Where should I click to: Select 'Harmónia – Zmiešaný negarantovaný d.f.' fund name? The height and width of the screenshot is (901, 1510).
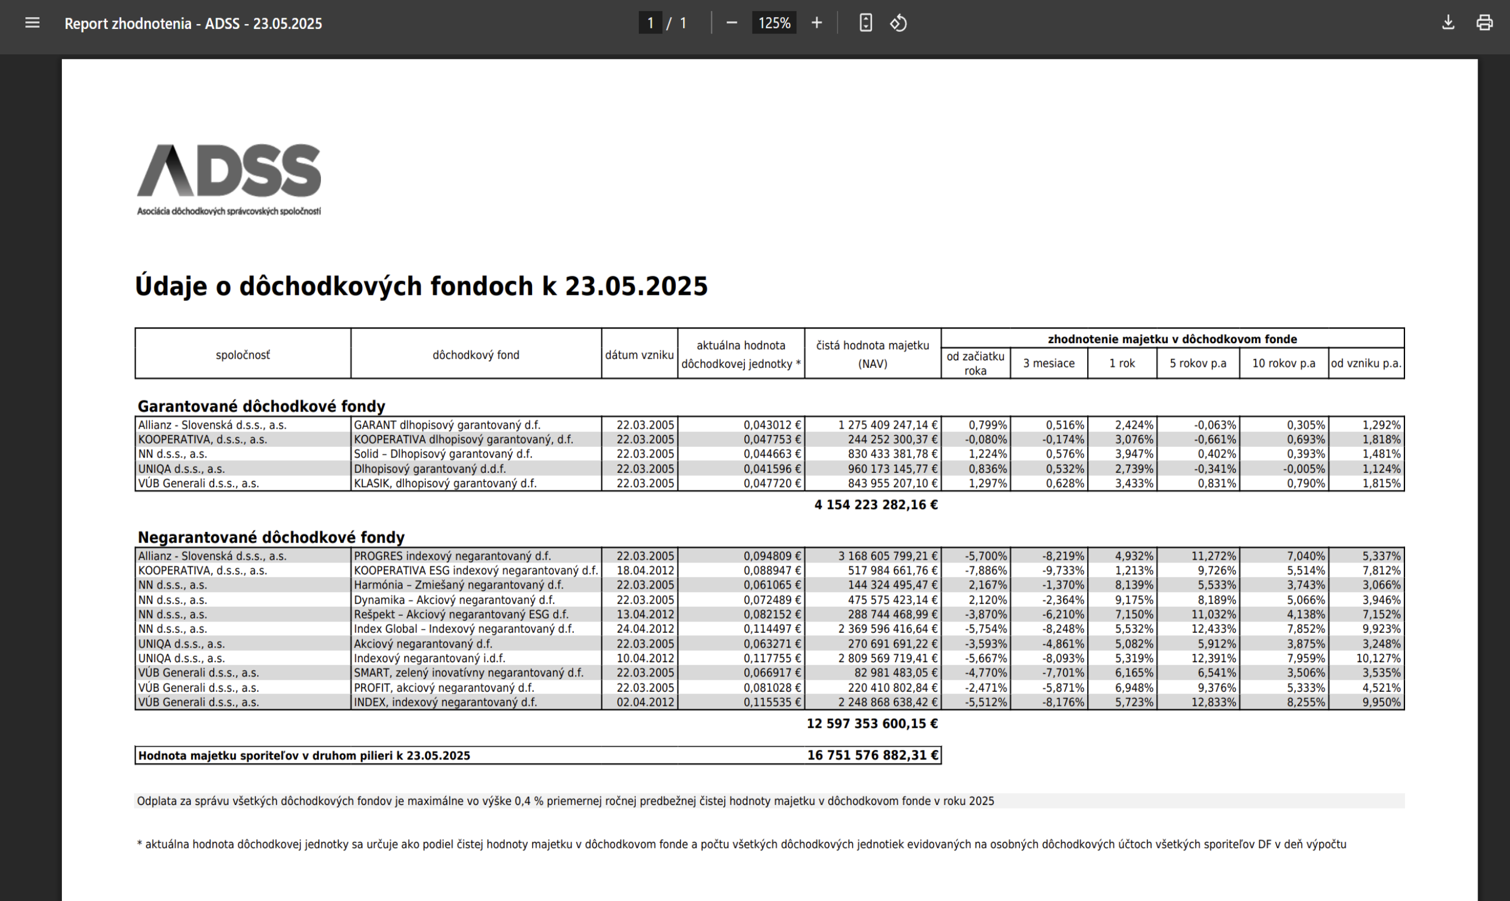click(x=458, y=586)
